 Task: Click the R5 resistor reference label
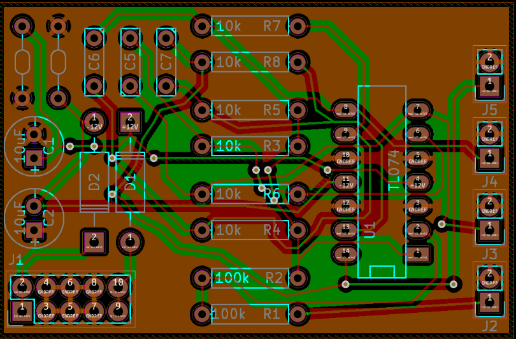tap(272, 110)
